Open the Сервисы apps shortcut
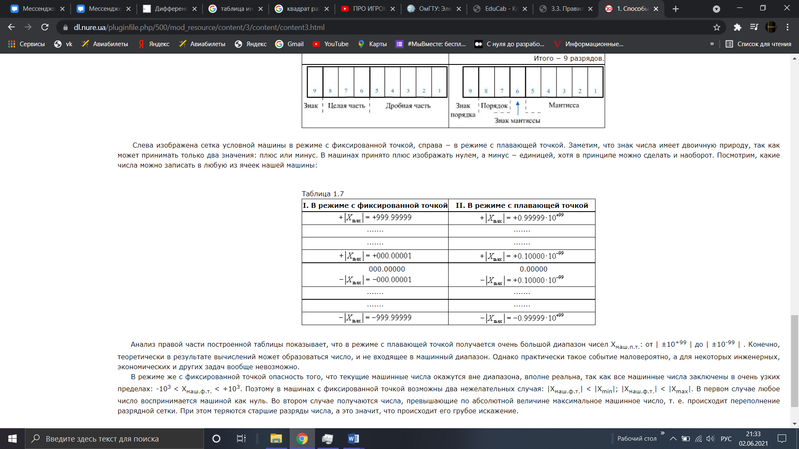The width and height of the screenshot is (799, 449). point(26,44)
